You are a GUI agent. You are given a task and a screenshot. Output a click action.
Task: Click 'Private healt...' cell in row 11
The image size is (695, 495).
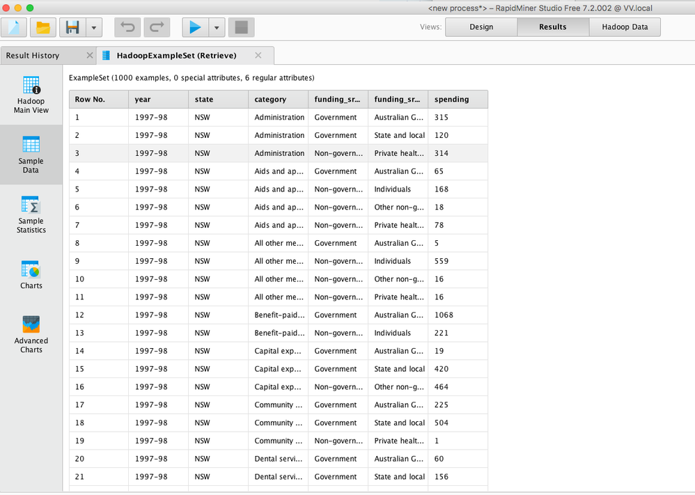click(398, 297)
